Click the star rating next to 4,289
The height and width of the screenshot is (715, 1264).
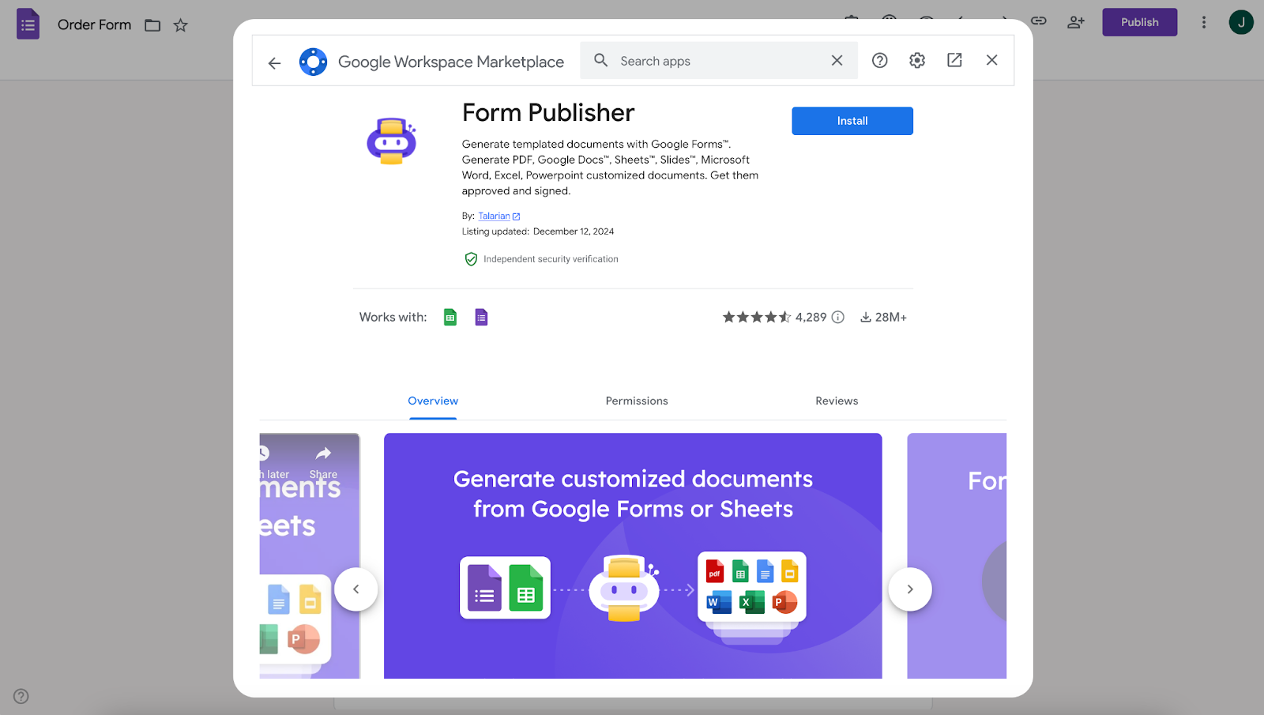(756, 317)
